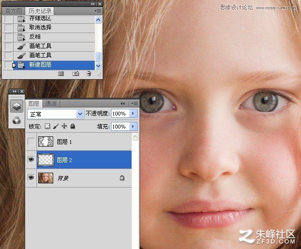Viewport: 301px width, 249px height.
Task: Show the 图层 1 layer
Action: coord(31,141)
